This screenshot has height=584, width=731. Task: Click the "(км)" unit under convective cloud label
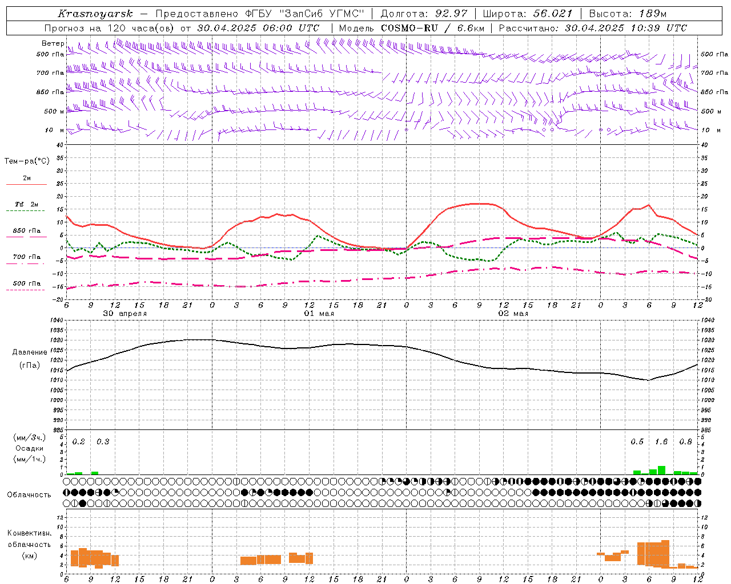coord(29,555)
